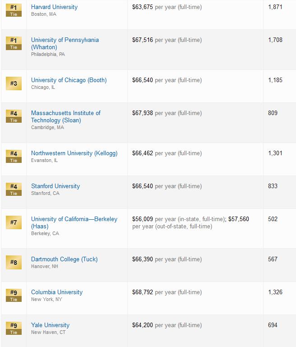Open University of Chicago (Booth) link
The width and height of the screenshot is (296, 347).
coord(69,80)
